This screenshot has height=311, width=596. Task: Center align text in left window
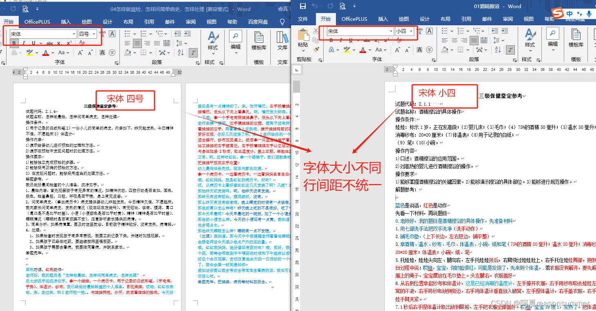137,43
